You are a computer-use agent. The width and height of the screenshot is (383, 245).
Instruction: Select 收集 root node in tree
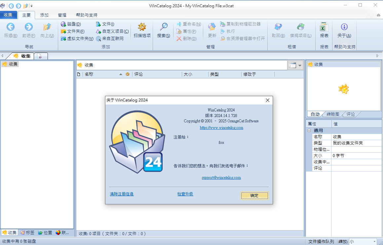pyautogui.click(x=10, y=64)
